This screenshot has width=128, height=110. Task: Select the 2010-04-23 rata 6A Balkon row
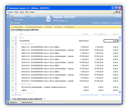(65, 78)
